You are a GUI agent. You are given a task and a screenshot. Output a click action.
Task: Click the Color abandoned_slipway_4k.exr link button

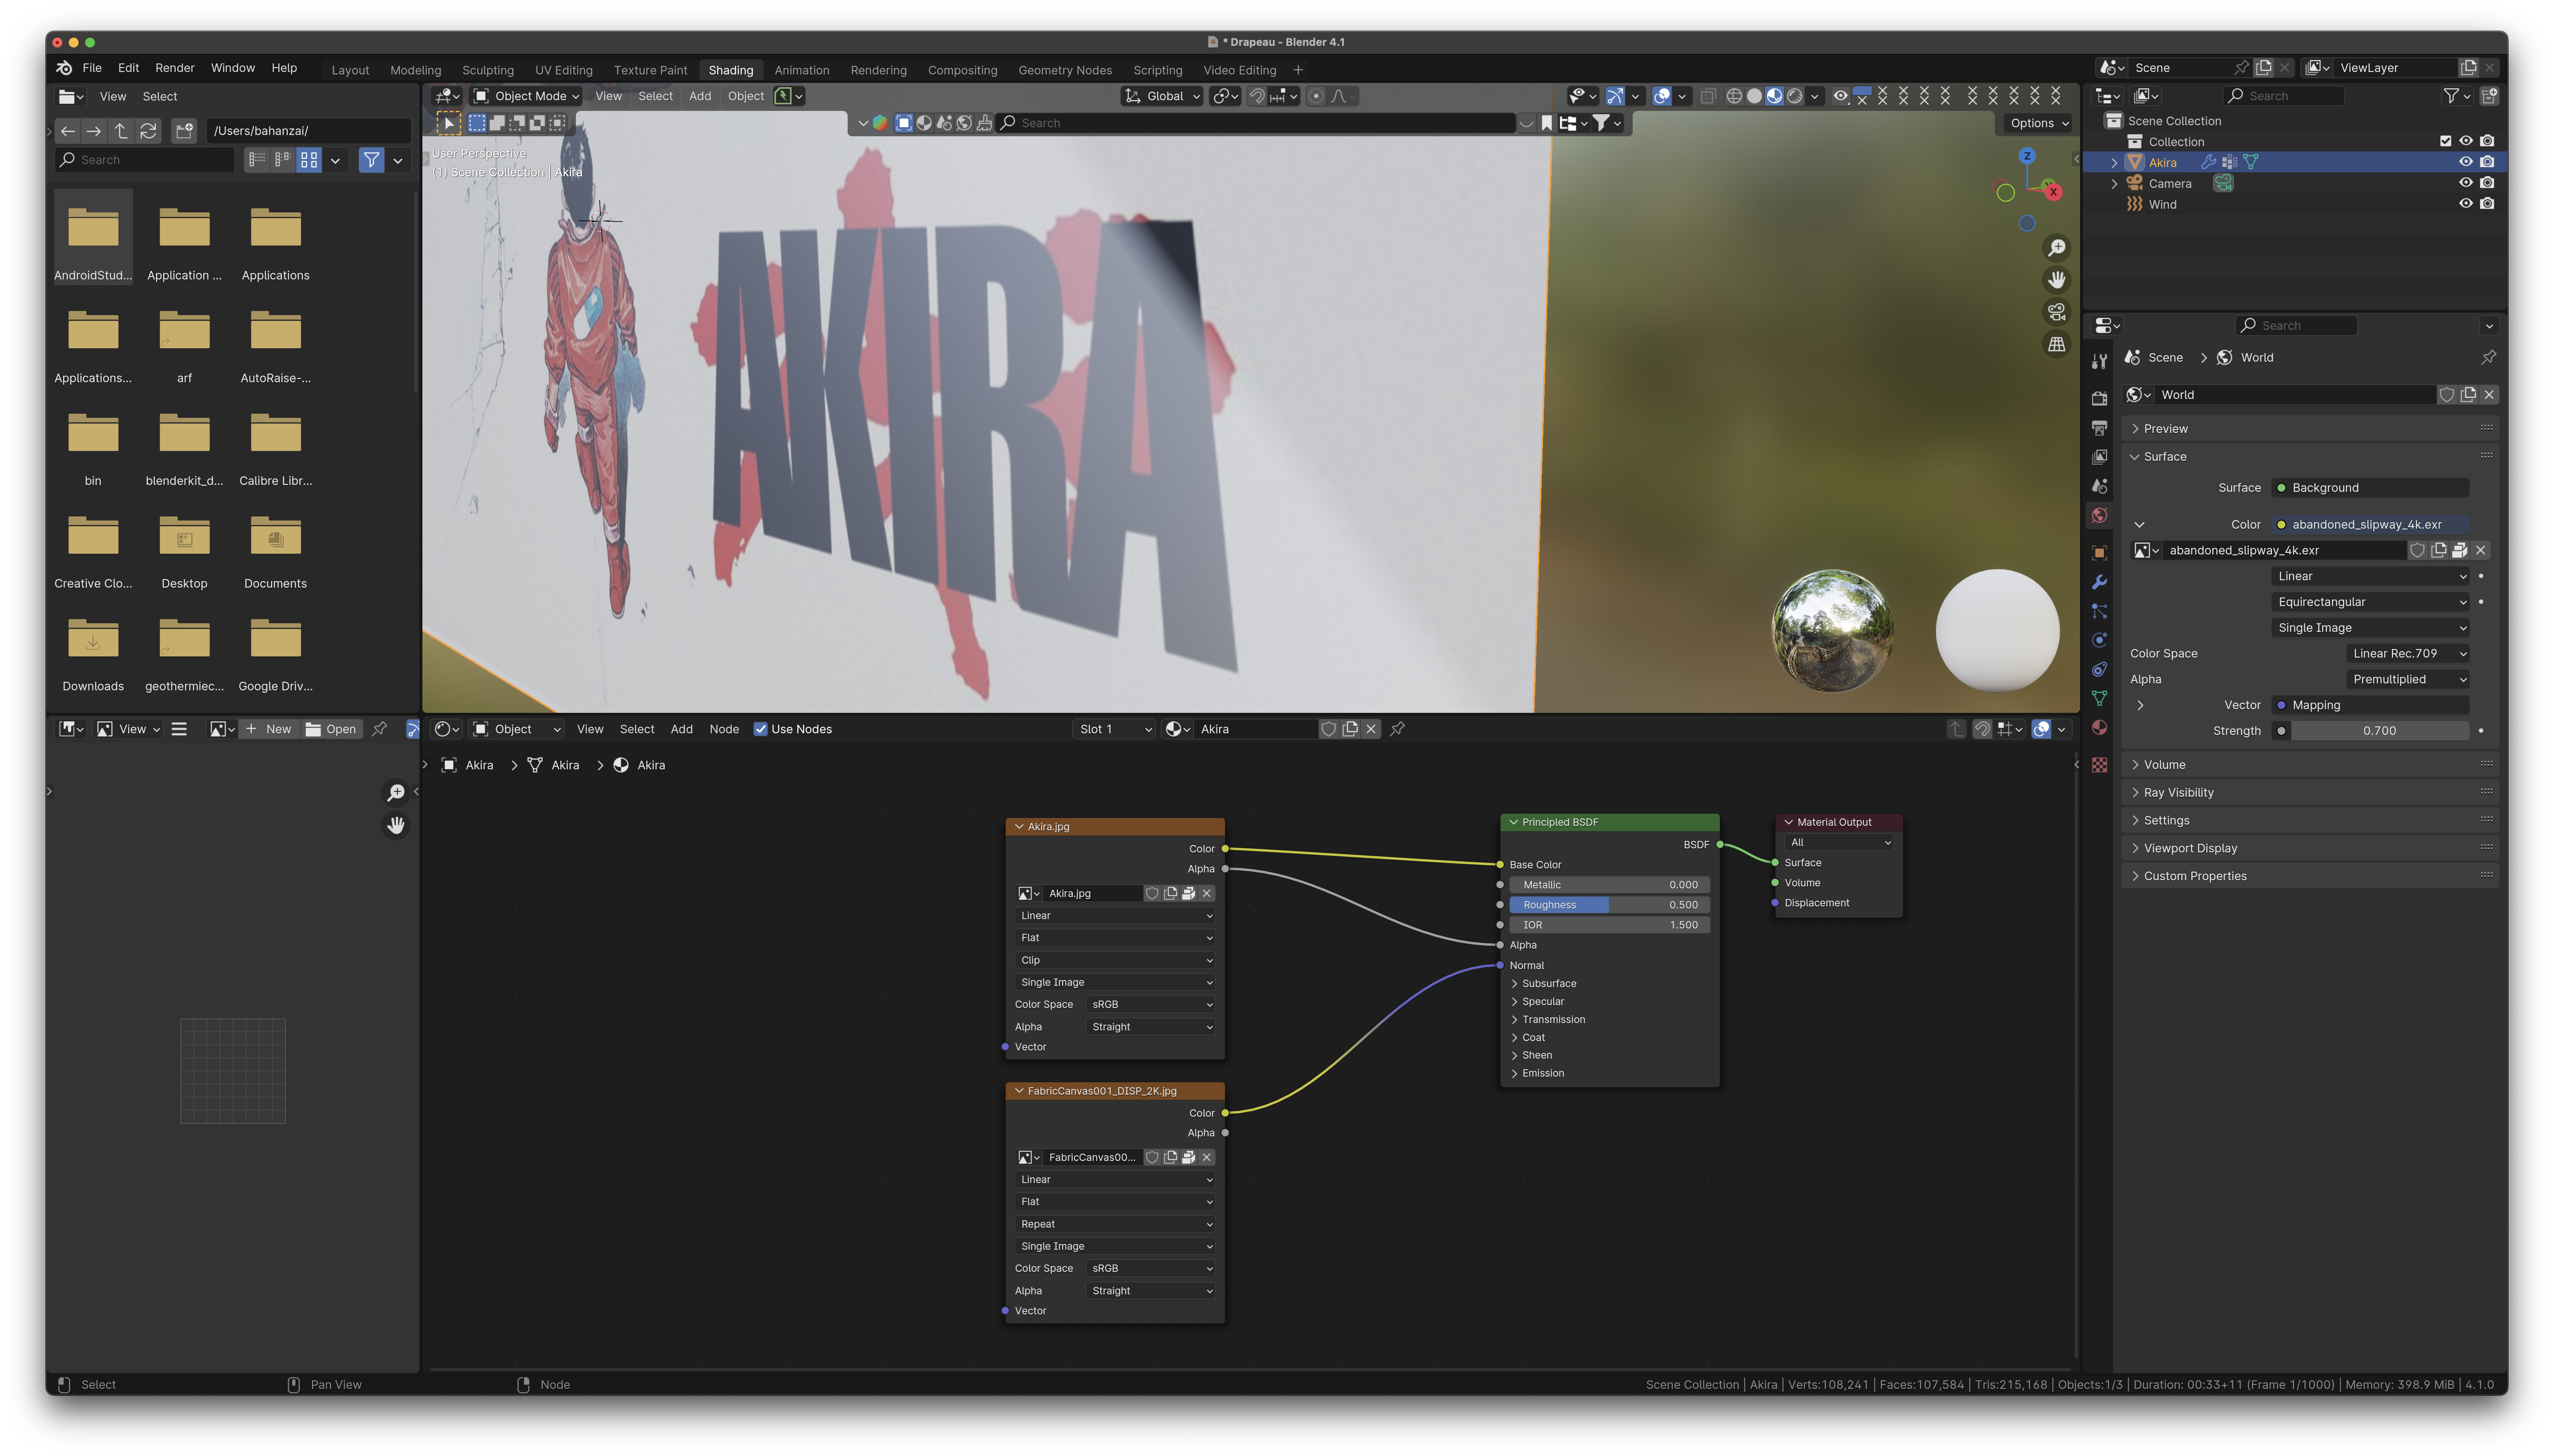2370,525
